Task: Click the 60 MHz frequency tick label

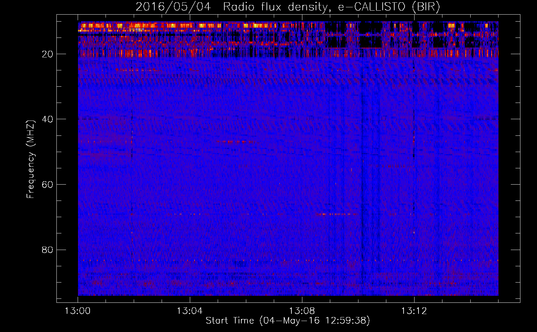Action: [48, 185]
